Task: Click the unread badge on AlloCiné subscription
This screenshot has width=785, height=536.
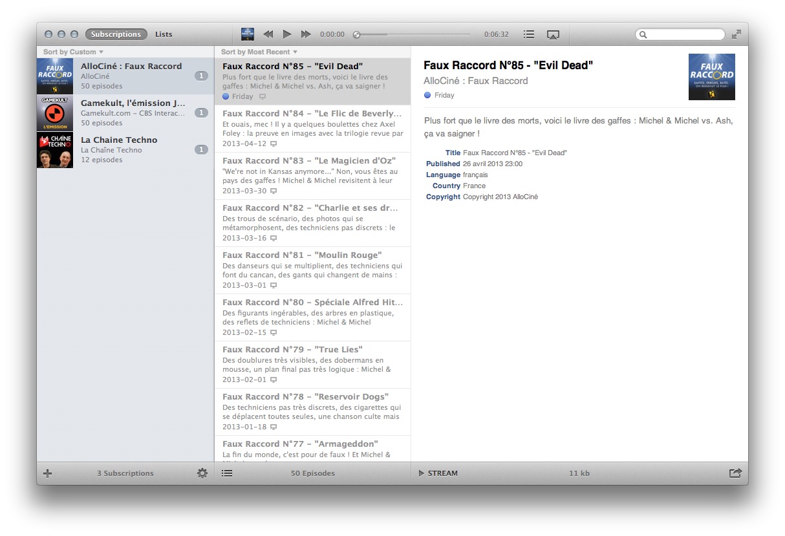Action: [201, 76]
